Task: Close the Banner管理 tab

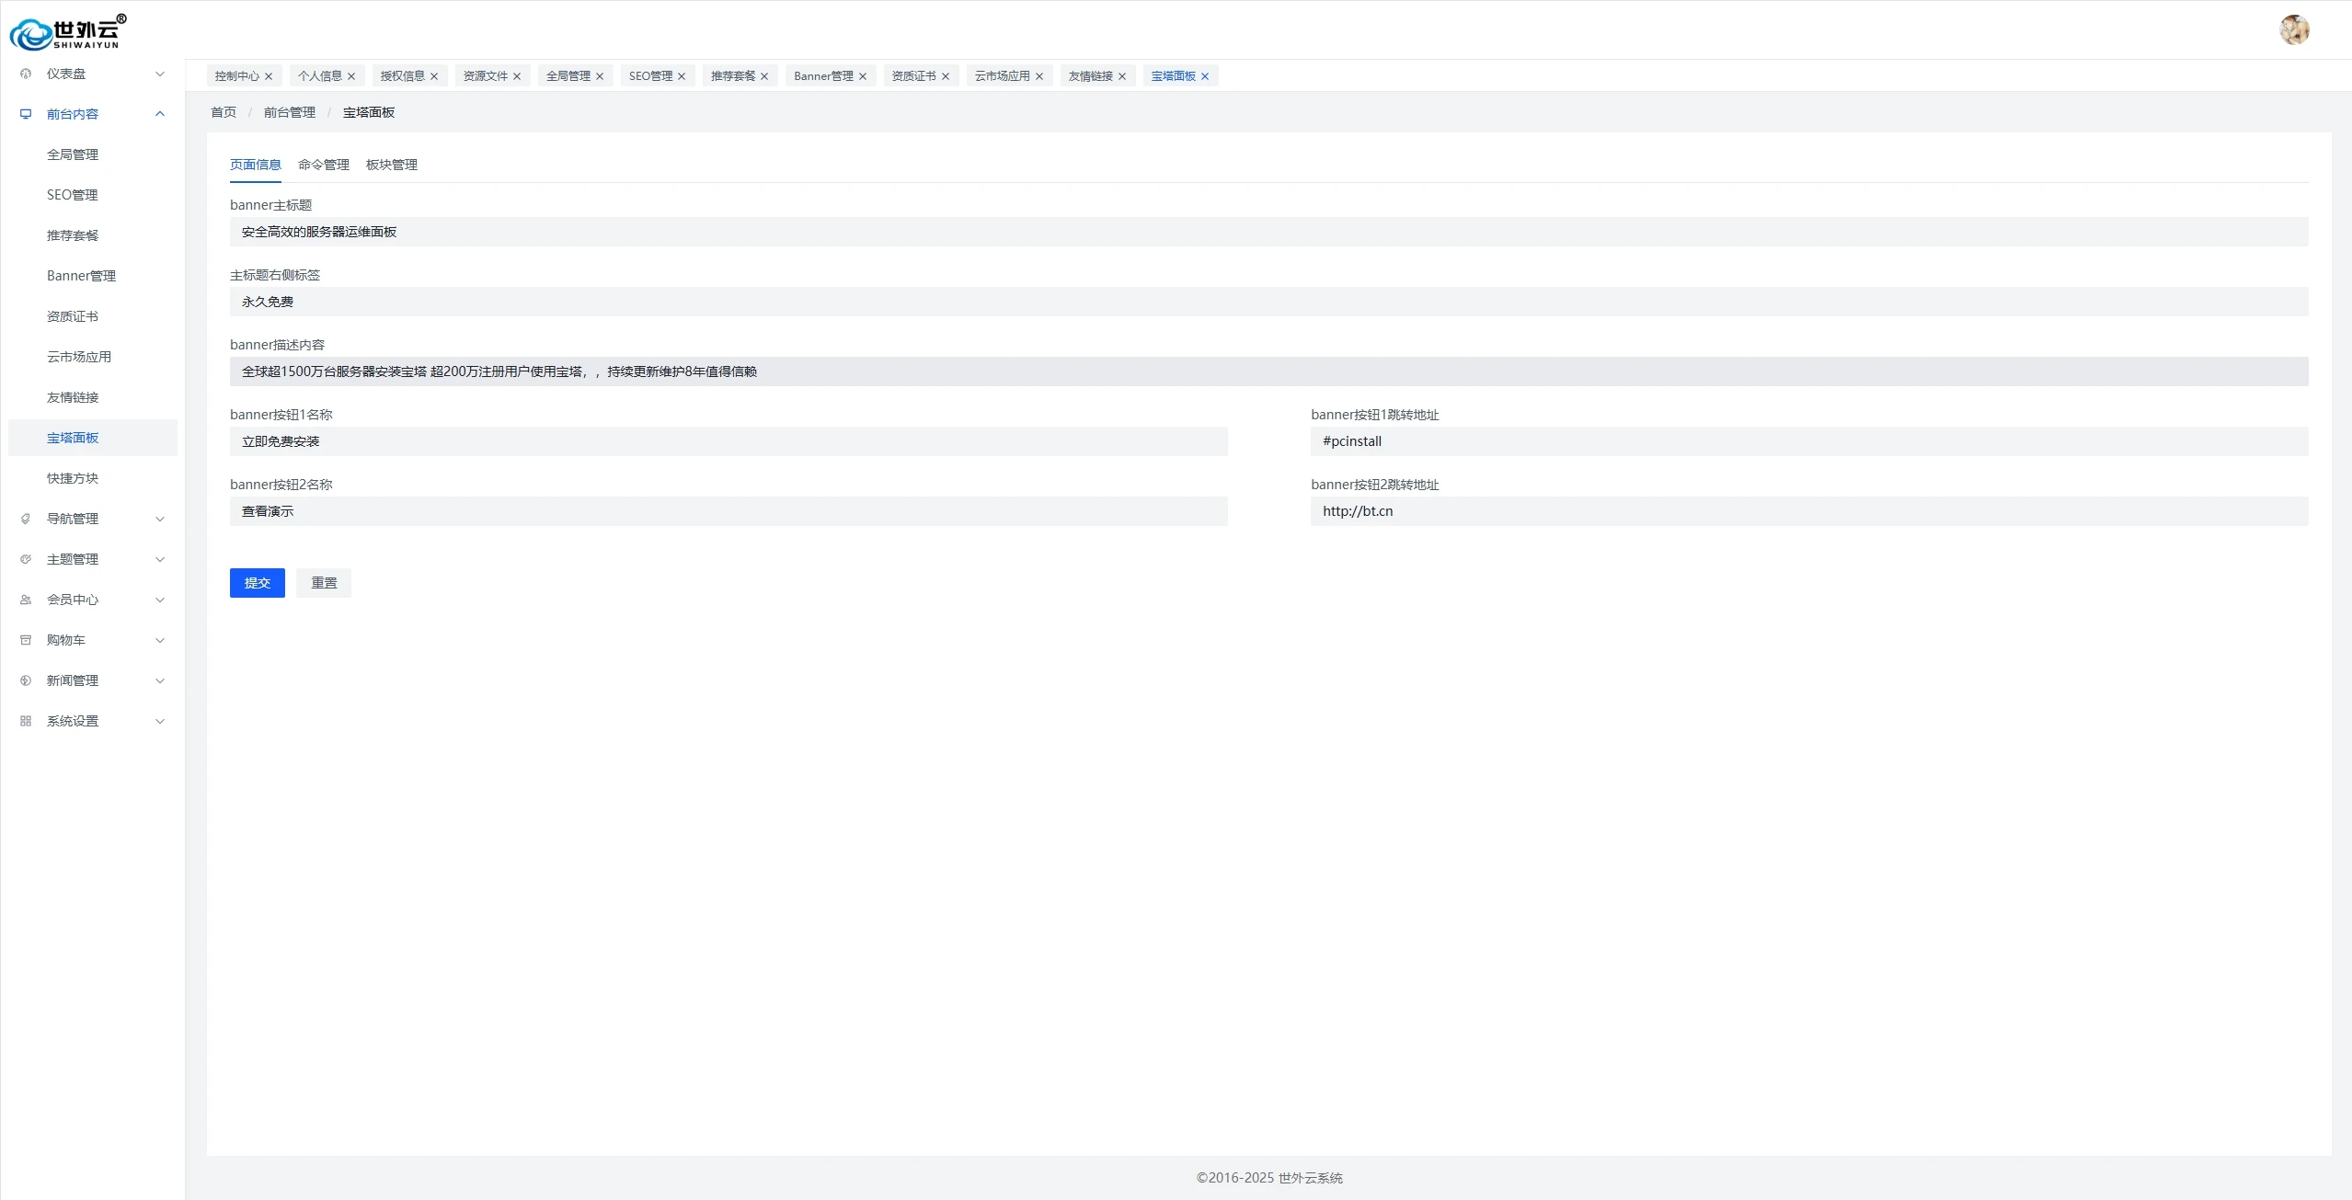Action: (x=863, y=76)
